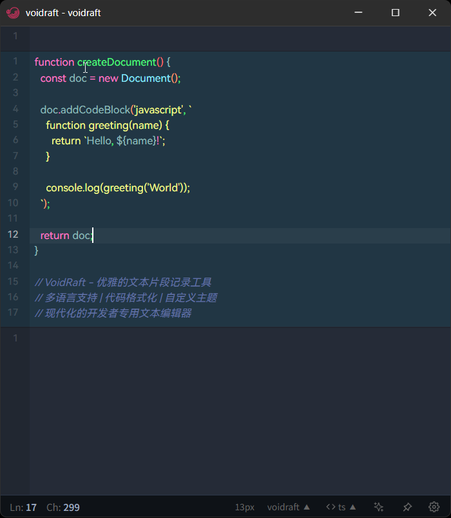
Task: Click the sparkle format code icon
Action: pos(379,507)
